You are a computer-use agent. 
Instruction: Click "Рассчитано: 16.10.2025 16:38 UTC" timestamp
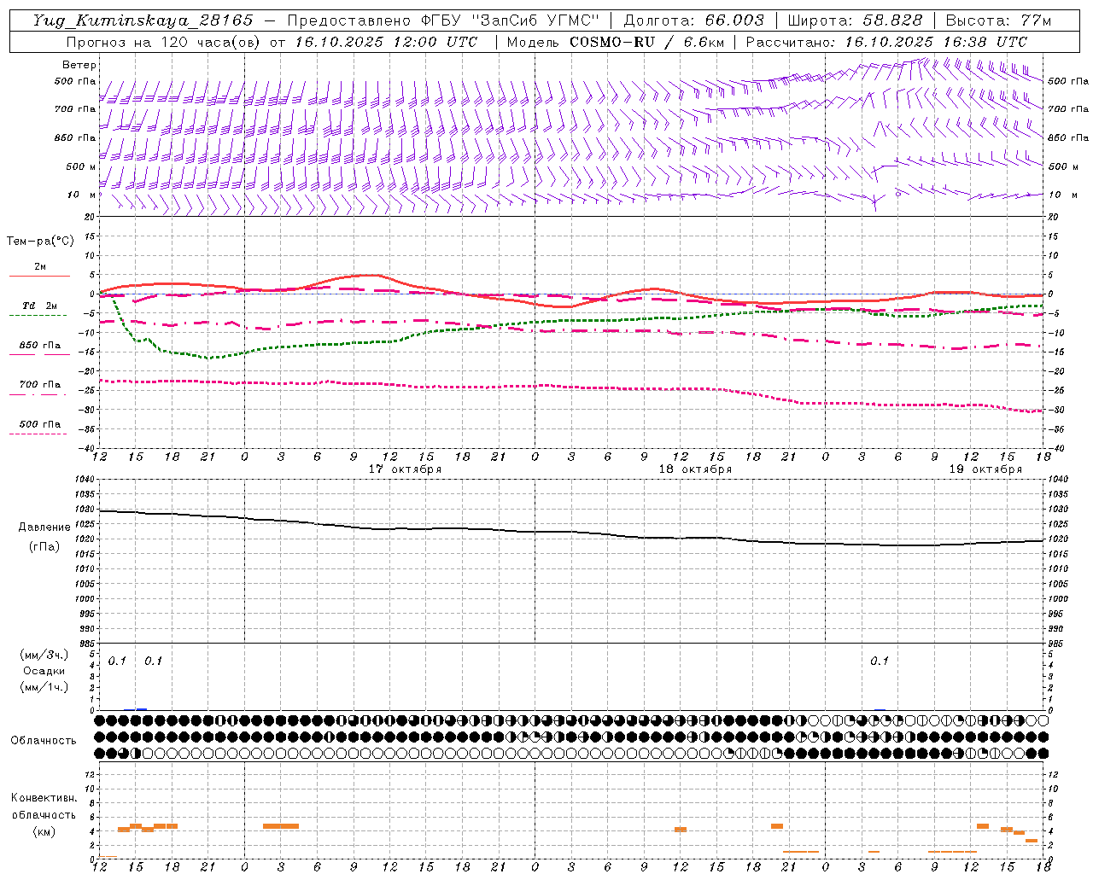click(x=886, y=42)
